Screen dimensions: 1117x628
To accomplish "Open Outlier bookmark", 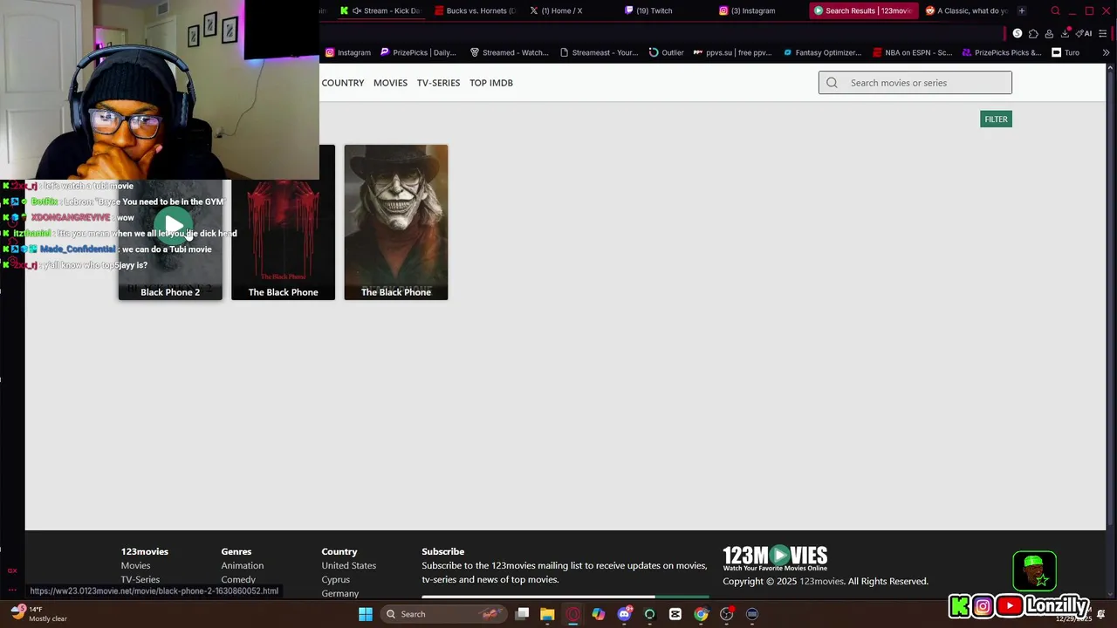I will 666,52.
